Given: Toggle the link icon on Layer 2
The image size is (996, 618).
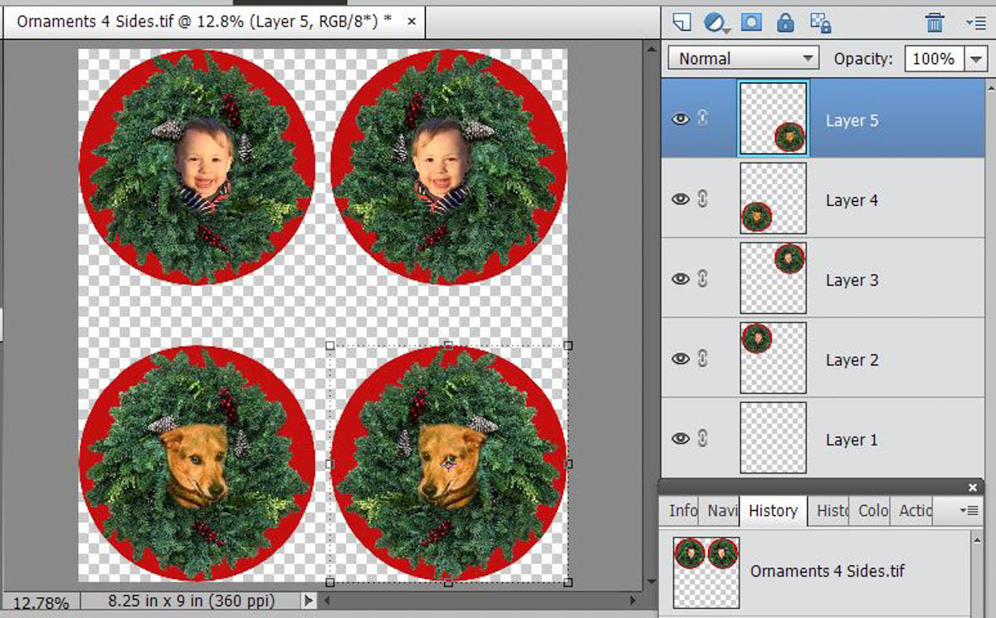Looking at the screenshot, I should (x=703, y=358).
